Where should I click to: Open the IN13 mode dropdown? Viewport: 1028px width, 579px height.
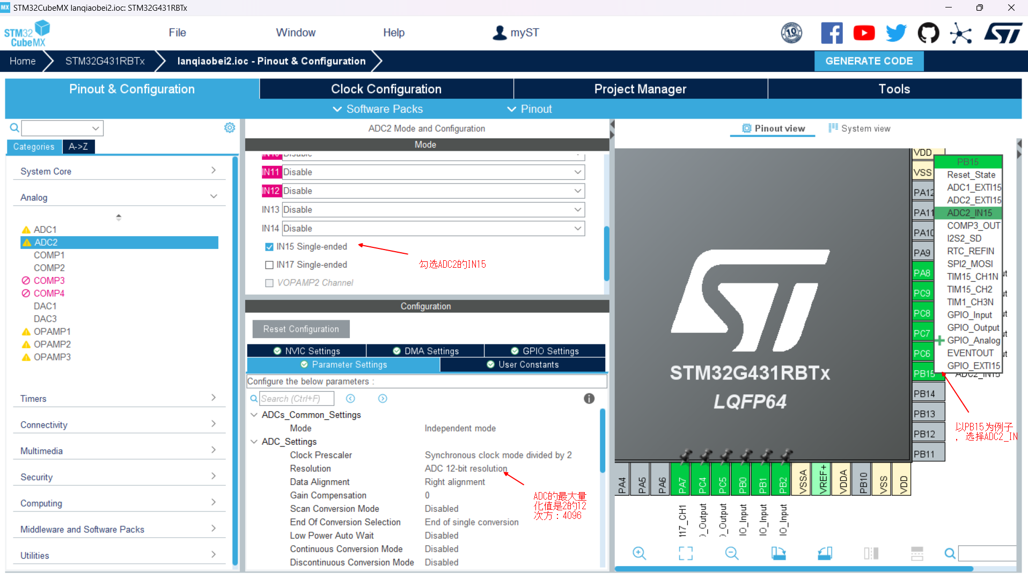[x=434, y=210]
